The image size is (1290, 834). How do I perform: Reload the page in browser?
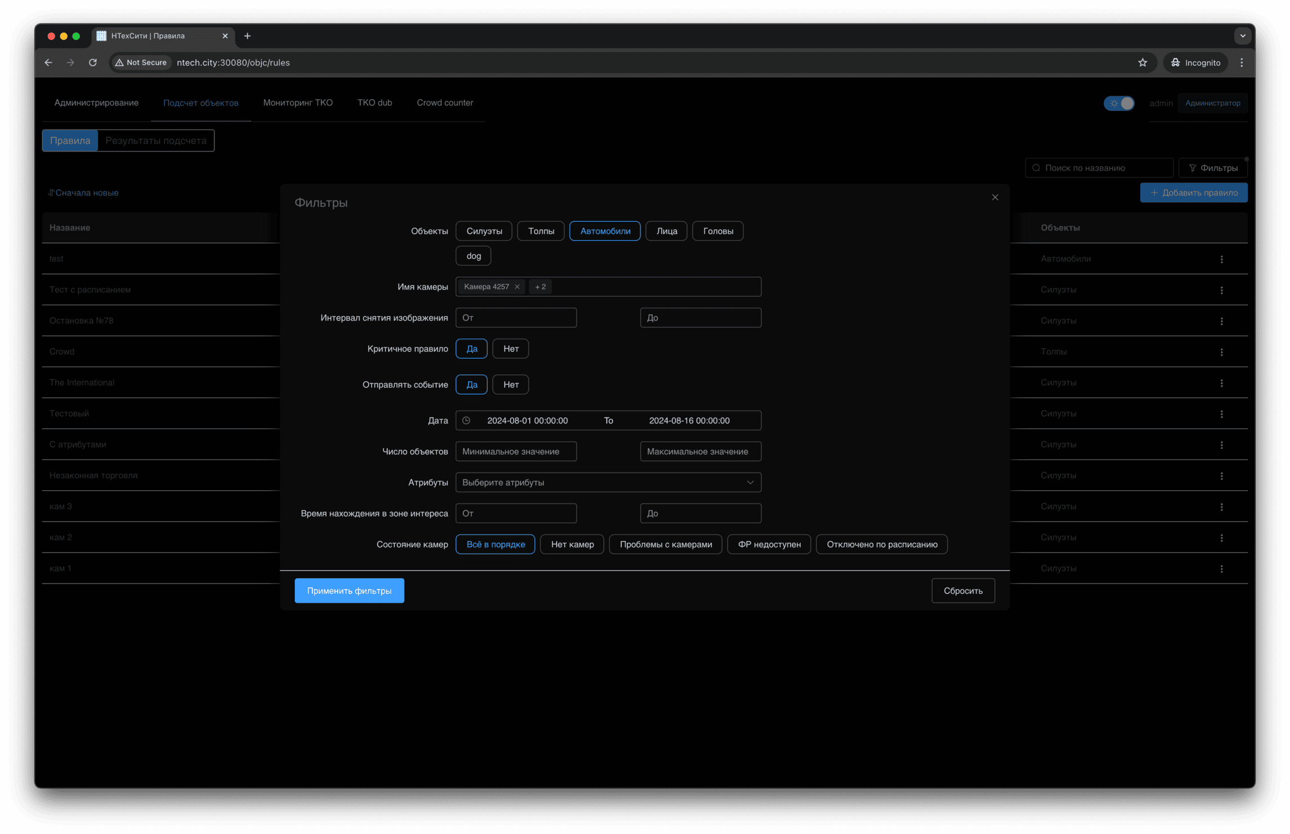(x=93, y=63)
